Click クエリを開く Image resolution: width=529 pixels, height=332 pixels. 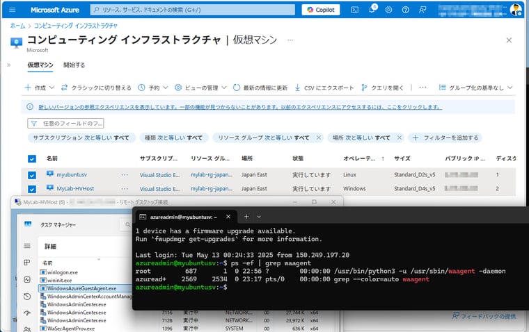click(382, 88)
